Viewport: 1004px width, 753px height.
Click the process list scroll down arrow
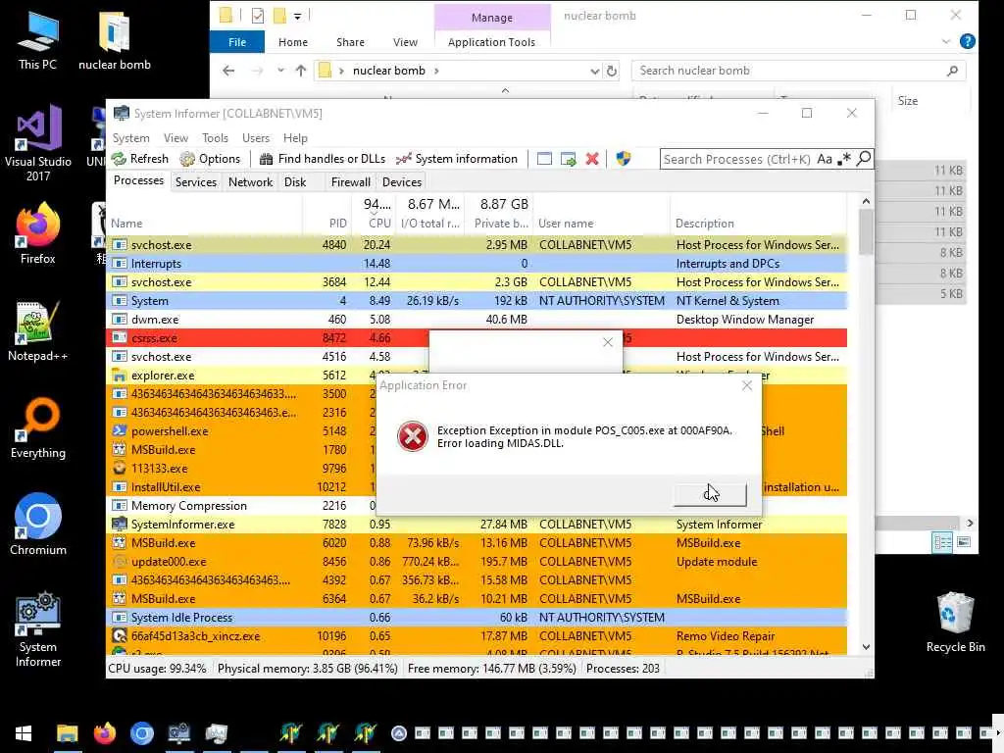(x=866, y=647)
